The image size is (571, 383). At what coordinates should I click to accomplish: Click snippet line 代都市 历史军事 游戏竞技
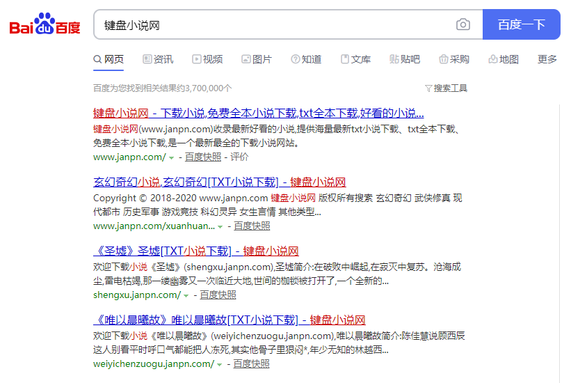tap(207, 212)
